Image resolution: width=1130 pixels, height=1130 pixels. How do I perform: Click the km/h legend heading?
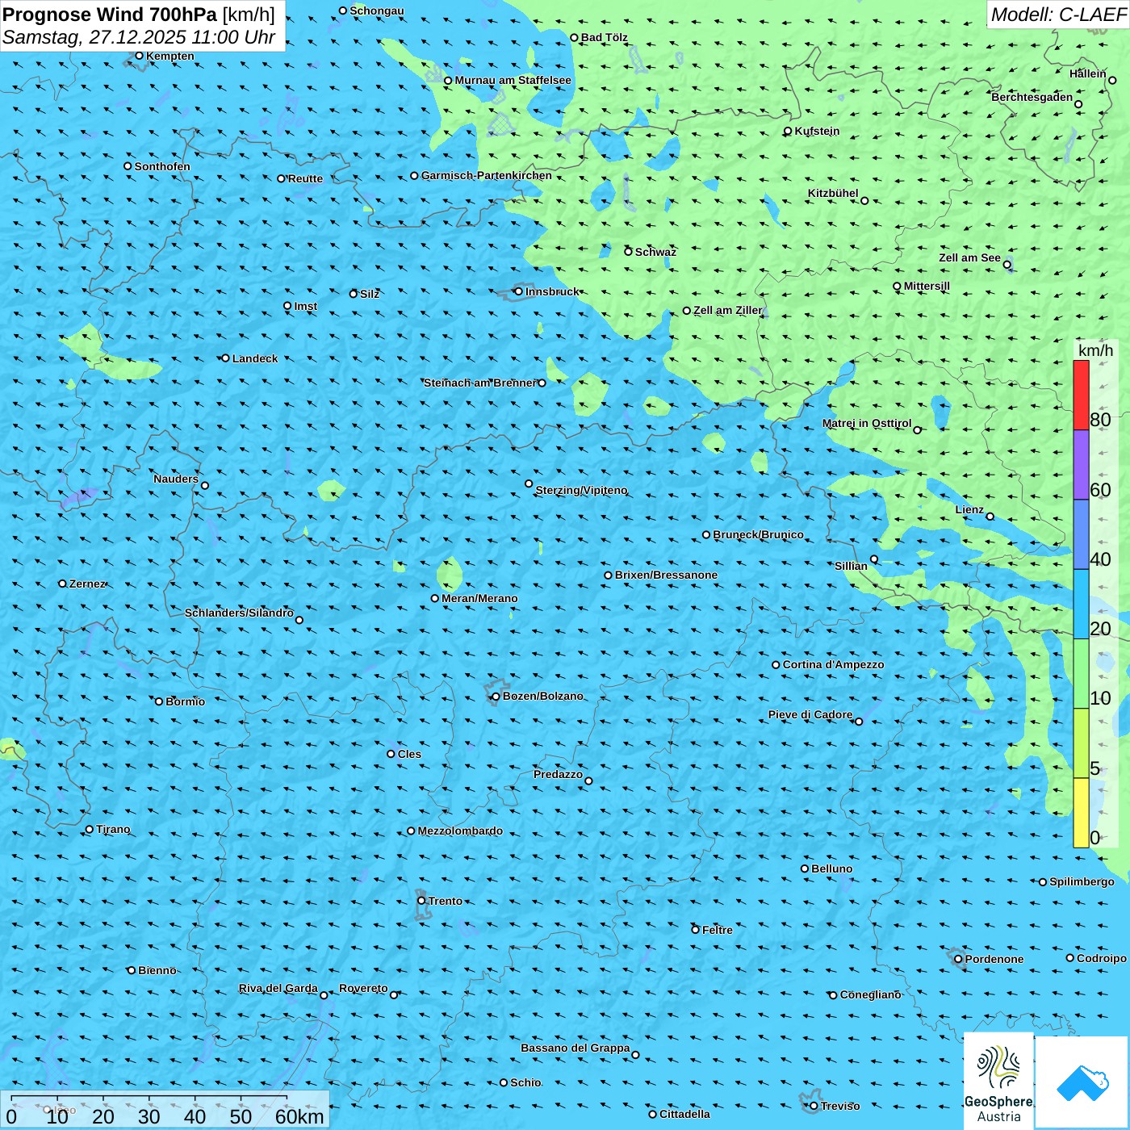(x=1095, y=350)
